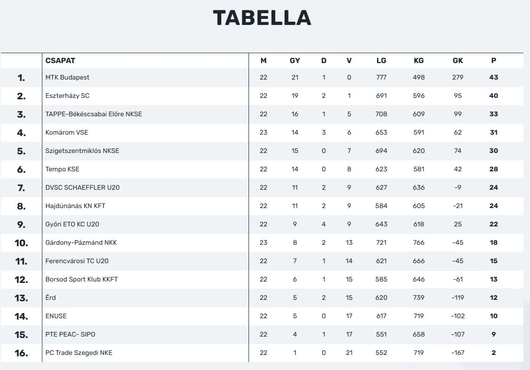Click PC Trade Szegedi NKE
The height and width of the screenshot is (370, 530).
(79, 353)
